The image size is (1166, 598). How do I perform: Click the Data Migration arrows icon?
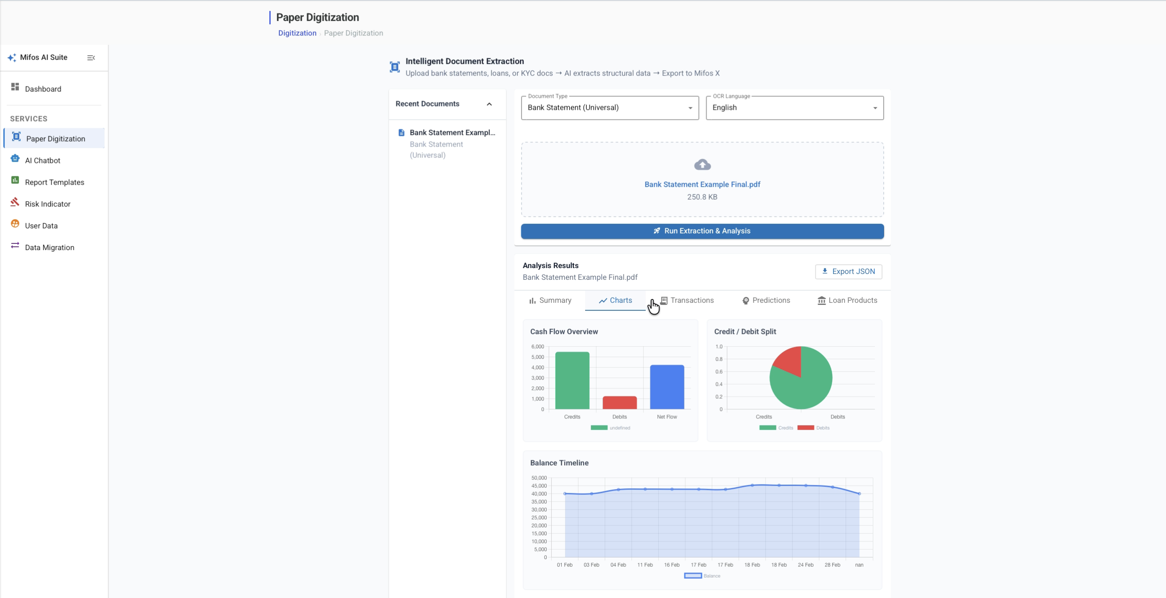pos(15,246)
